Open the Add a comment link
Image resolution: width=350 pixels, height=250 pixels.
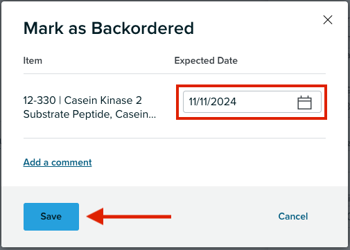[x=58, y=162]
